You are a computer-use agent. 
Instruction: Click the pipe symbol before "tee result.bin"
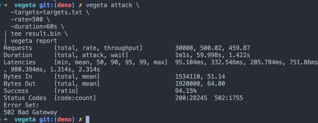[x=6, y=34]
